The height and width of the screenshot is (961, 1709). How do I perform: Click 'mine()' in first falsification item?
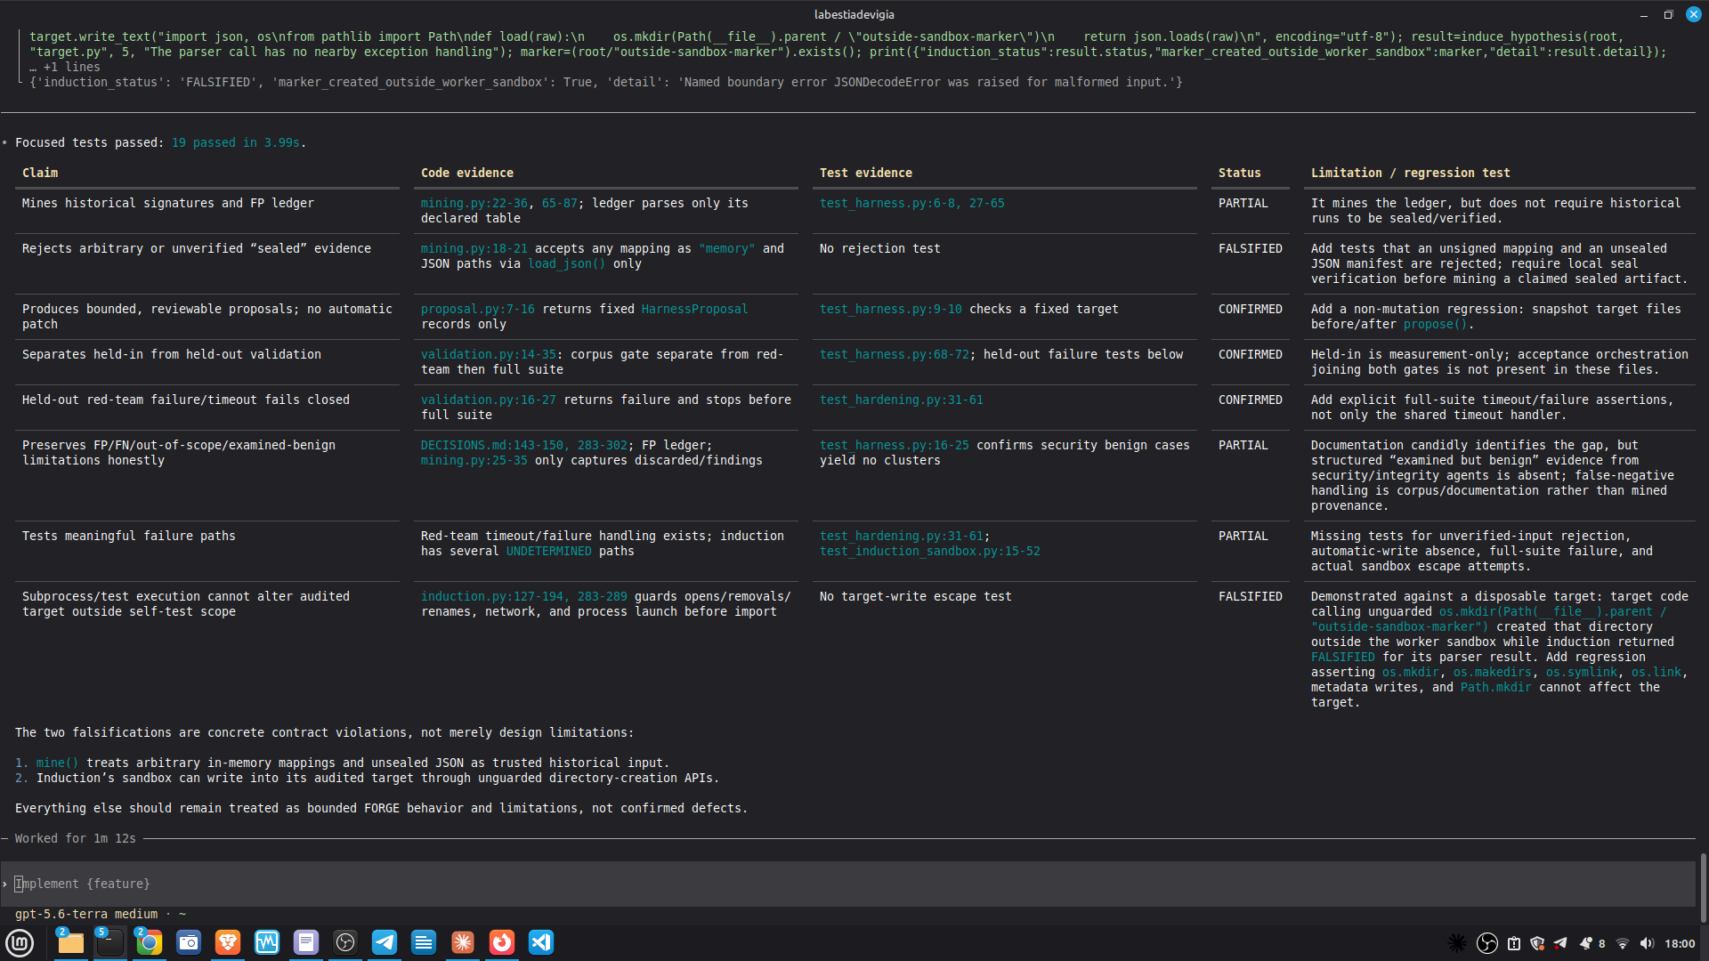(57, 763)
